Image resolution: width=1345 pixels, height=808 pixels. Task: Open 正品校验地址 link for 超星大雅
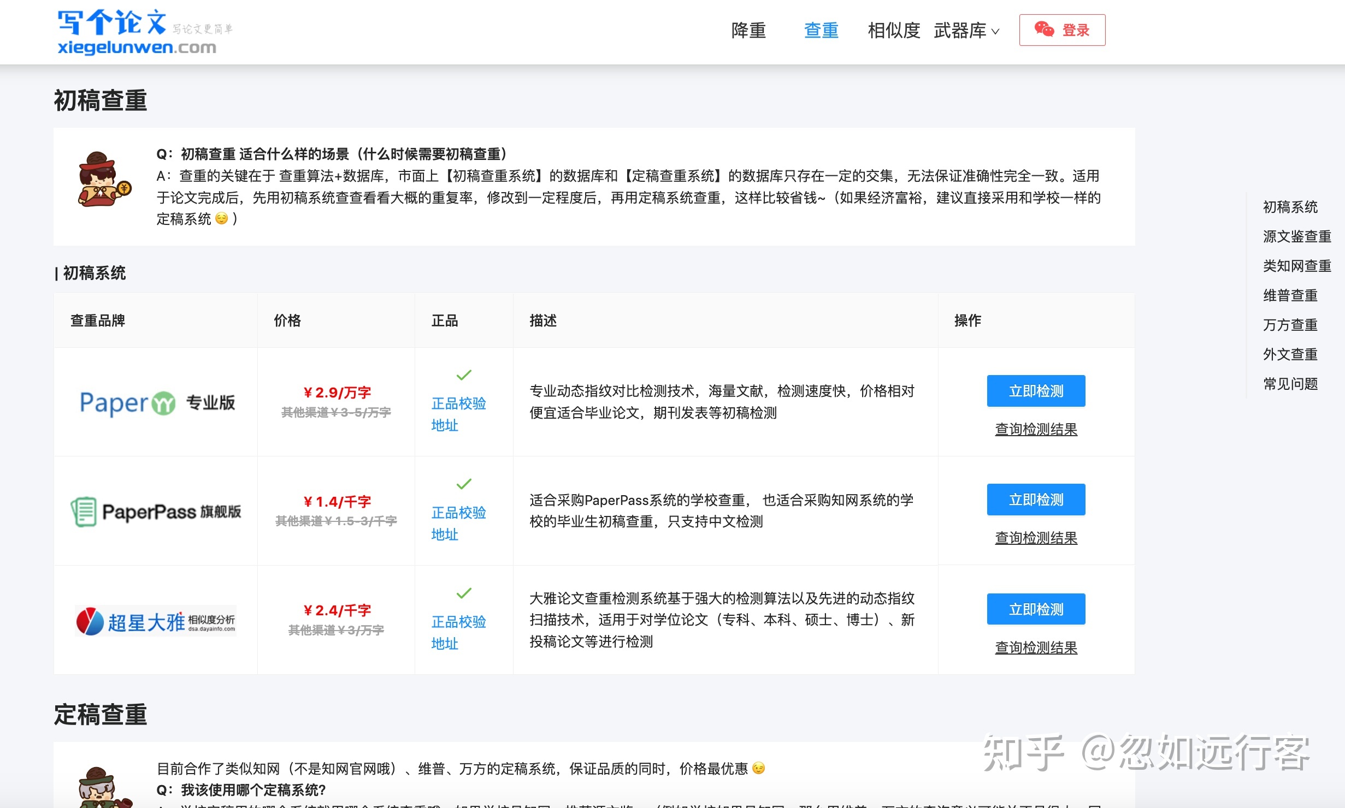(458, 633)
